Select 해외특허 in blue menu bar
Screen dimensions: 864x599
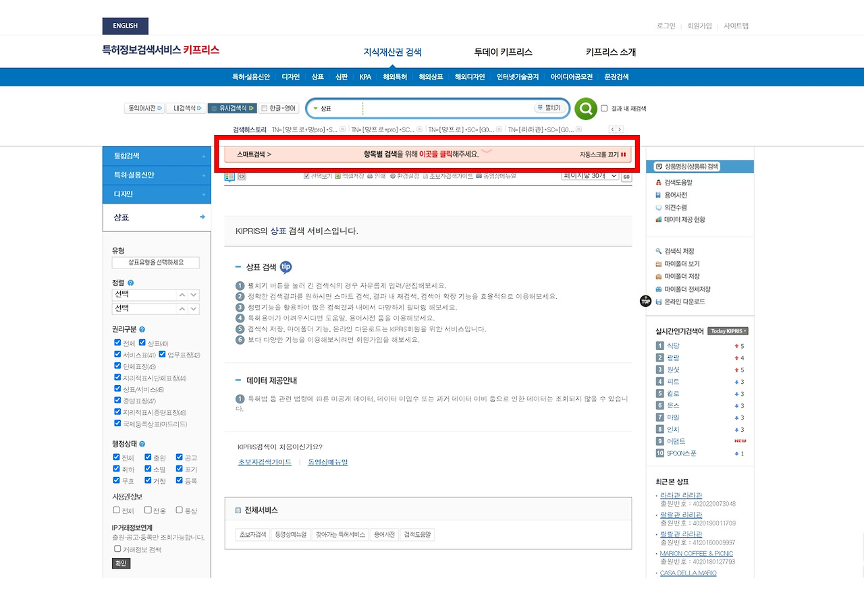395,77
